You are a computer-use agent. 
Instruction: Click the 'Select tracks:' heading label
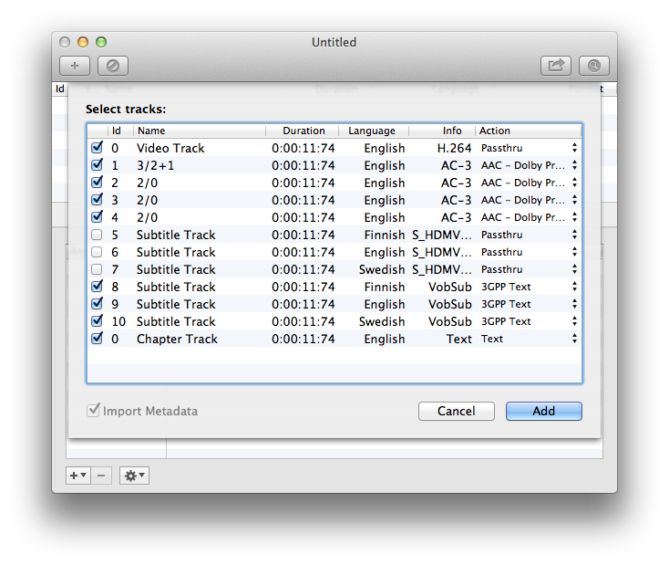pyautogui.click(x=126, y=109)
